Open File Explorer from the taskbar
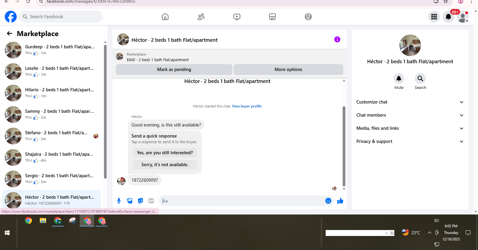This screenshot has height=250, width=478. point(43,221)
